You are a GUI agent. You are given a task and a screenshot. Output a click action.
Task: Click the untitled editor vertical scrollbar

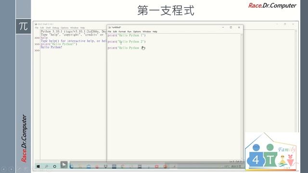[242, 97]
